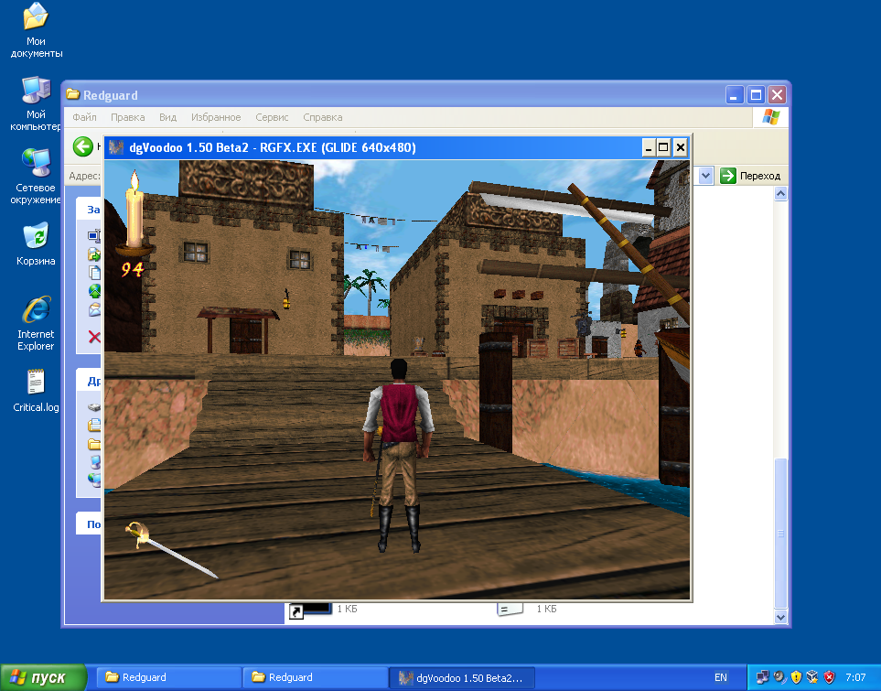Select the Сетевое окружение desktop icon

coord(36,177)
